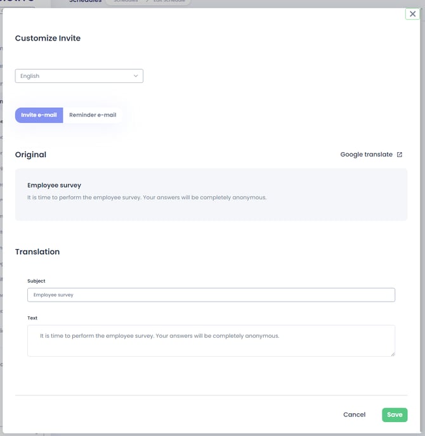The height and width of the screenshot is (436, 425).
Task: Focus the Subject input field
Action: pos(211,295)
